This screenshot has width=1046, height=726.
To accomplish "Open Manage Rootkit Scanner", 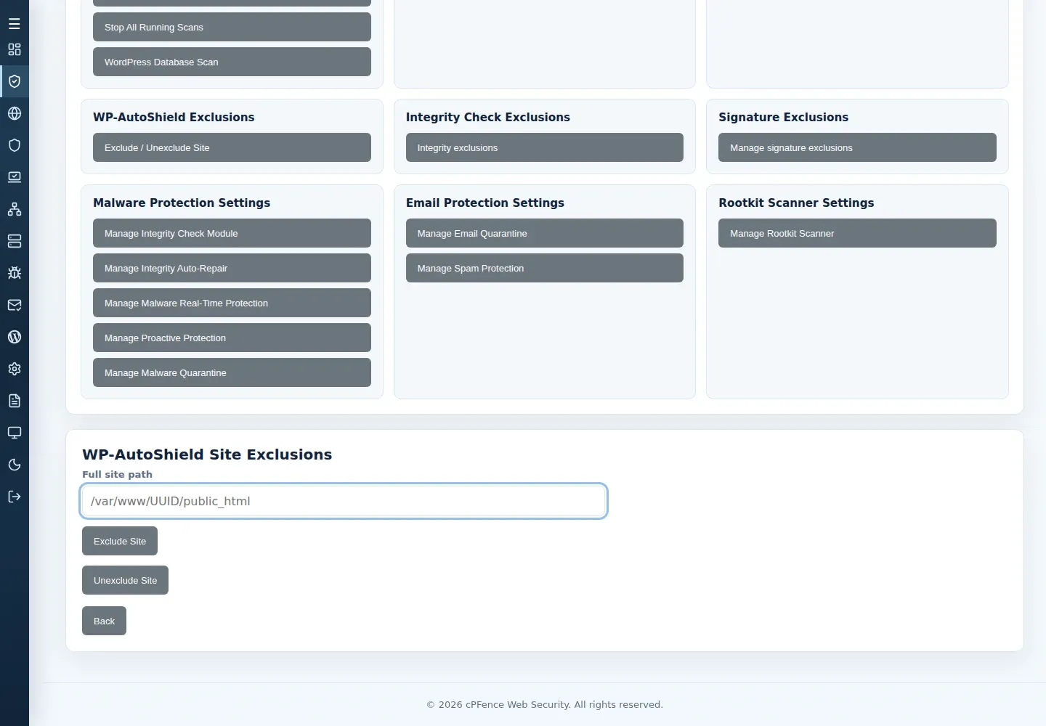I will [x=857, y=233].
